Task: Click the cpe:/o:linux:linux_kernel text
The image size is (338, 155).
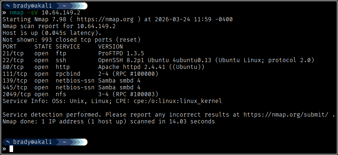Action: (178, 101)
